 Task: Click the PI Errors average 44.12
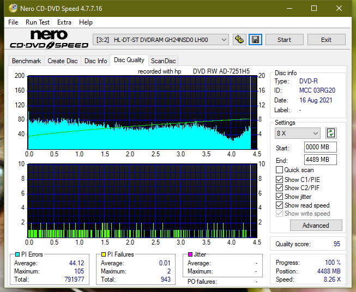[76, 263]
